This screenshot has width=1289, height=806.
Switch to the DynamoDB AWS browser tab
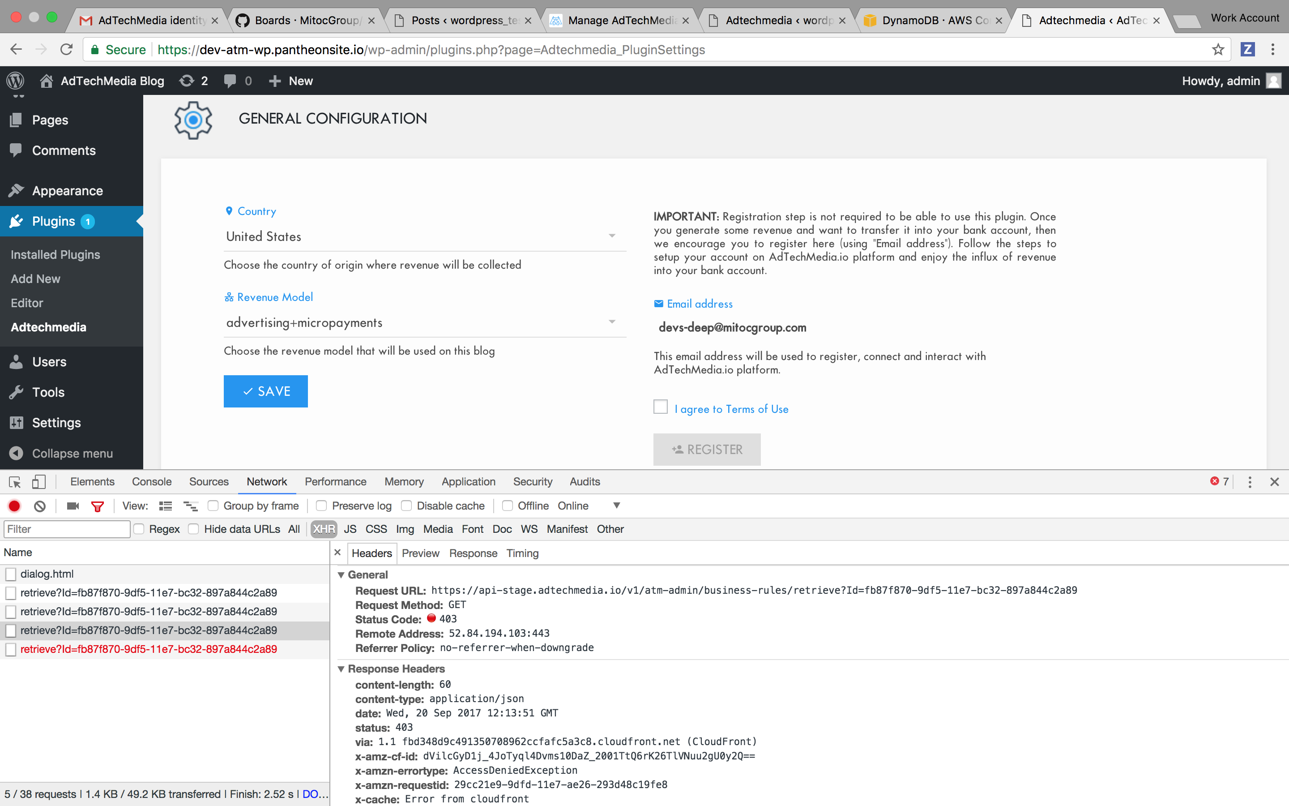point(933,20)
